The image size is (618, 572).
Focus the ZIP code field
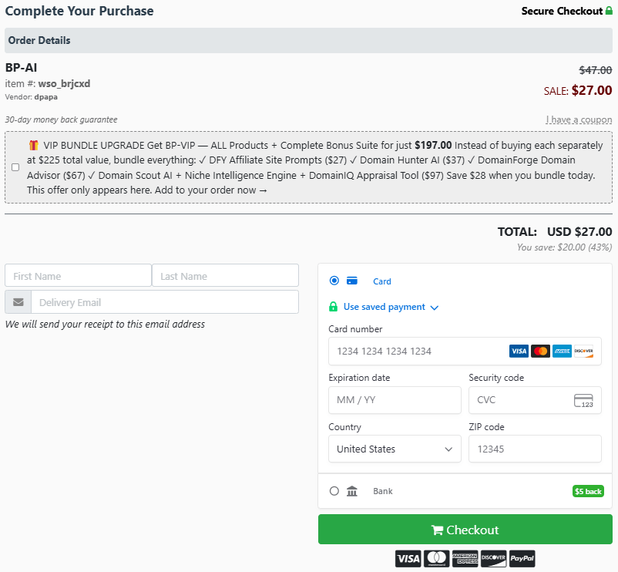[x=535, y=449]
